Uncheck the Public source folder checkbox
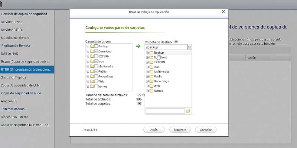This screenshot has width=297, height=148. 96,71
